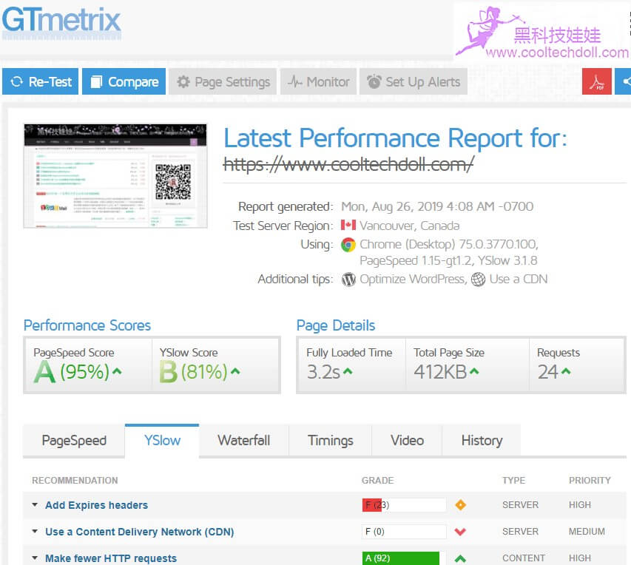631x565 pixels.
Task: Open the cooltechdoll.com URL link
Action: click(348, 164)
